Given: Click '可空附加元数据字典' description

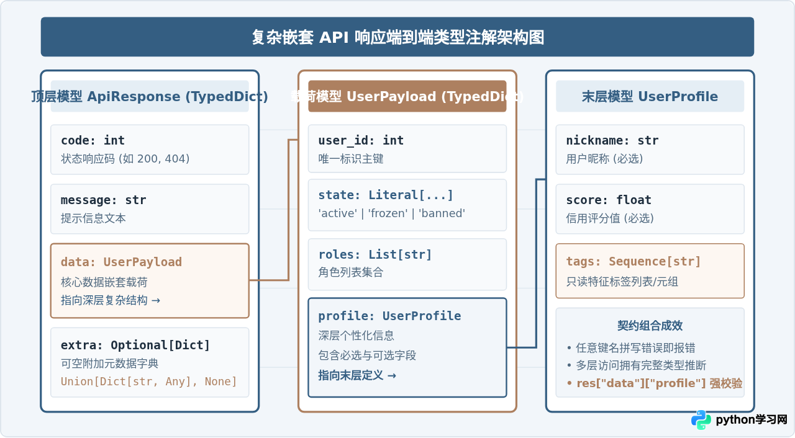Looking at the screenshot, I should 109,364.
